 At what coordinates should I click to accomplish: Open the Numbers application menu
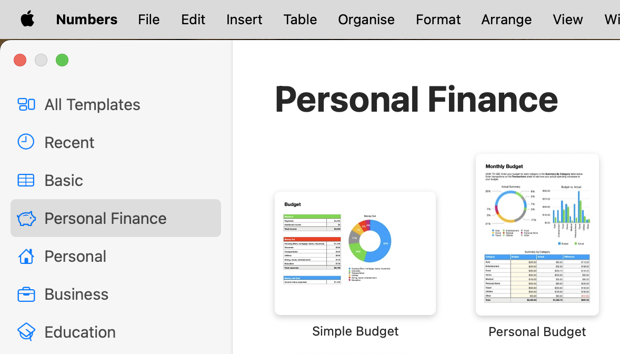tap(87, 19)
